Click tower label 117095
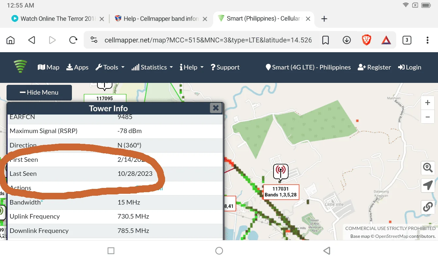This screenshot has height=261, width=438. [x=105, y=98]
